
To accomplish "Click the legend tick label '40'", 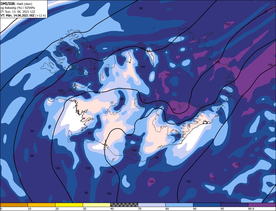I will (112, 209).
